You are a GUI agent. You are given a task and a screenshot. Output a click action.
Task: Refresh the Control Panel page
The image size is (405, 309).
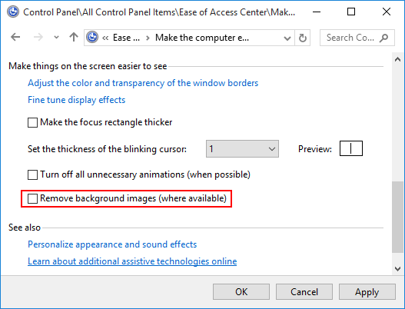(303, 38)
